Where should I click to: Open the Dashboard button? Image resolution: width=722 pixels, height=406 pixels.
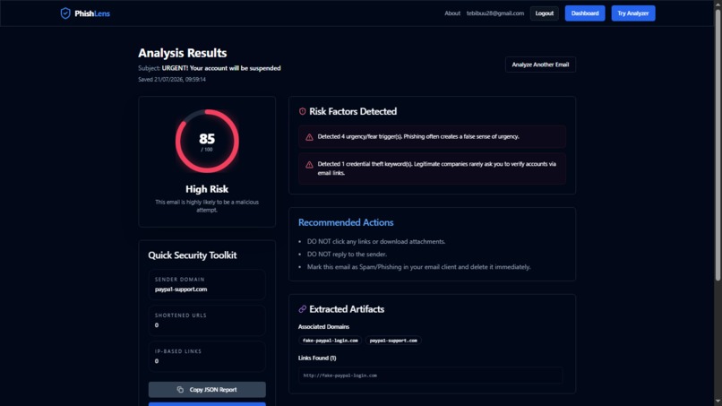585,13
